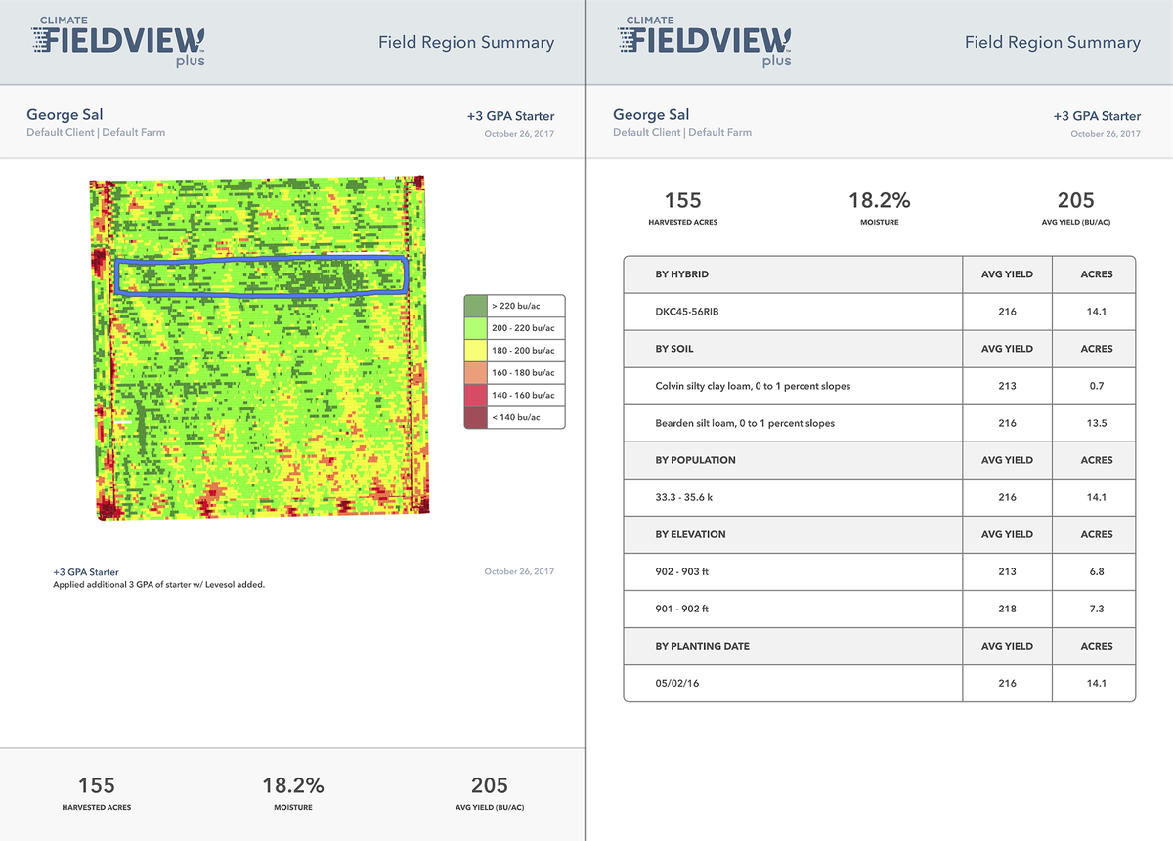This screenshot has width=1173, height=841.
Task: Click 'Field Region Summary' title on left page
Action: tap(466, 42)
